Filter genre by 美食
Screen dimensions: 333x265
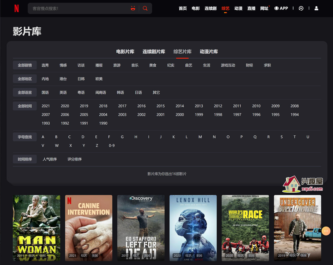[x=153, y=65]
